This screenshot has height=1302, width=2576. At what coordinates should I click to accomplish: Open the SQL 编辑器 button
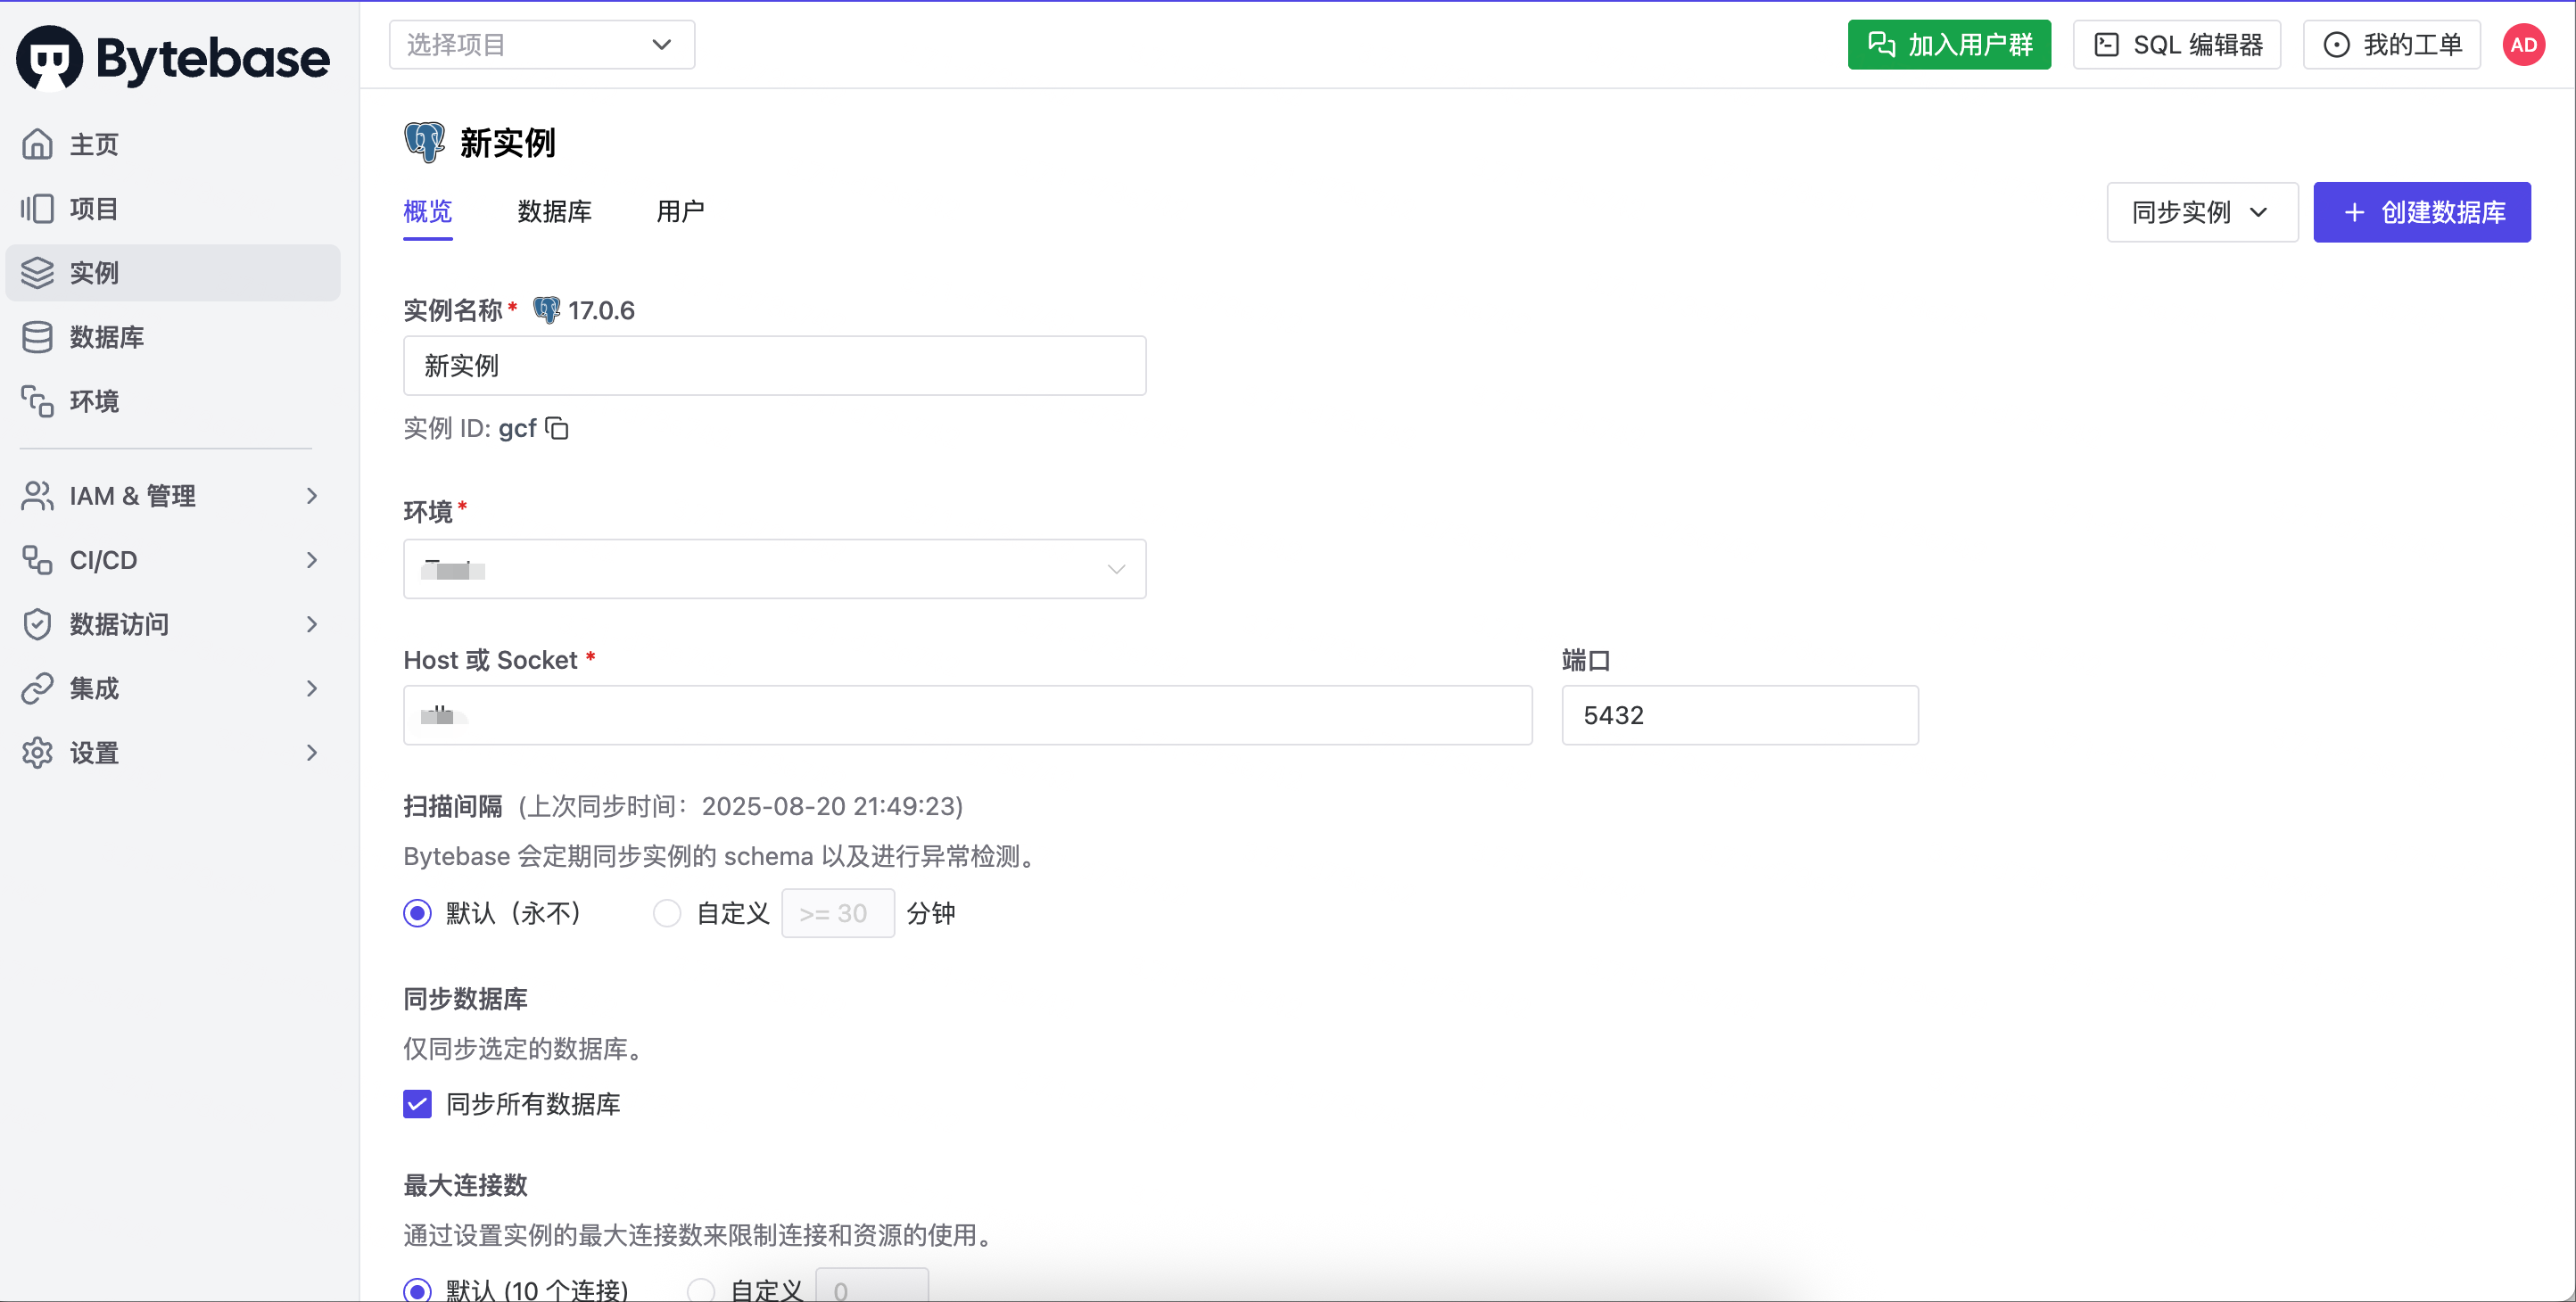[x=2177, y=45]
